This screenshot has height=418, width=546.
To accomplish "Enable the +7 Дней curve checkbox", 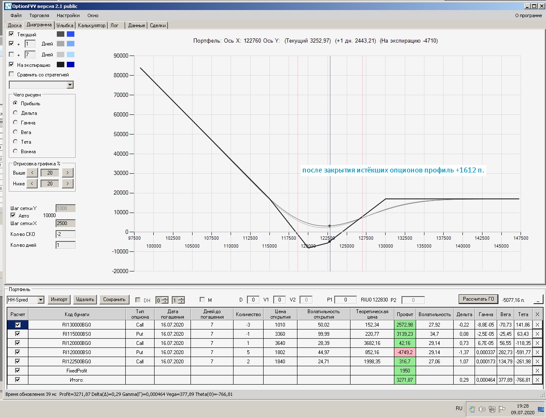I will pyautogui.click(x=12, y=54).
